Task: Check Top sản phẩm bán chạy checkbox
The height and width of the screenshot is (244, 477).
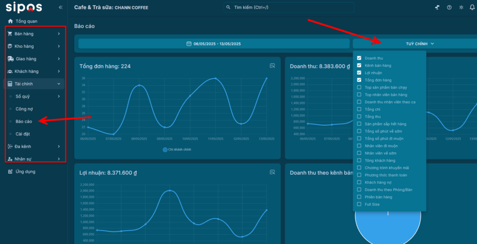Action: coord(359,87)
